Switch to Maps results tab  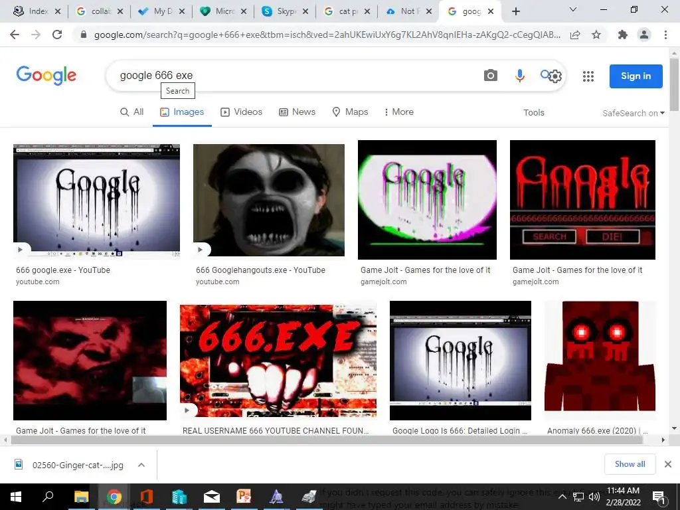[x=350, y=112]
